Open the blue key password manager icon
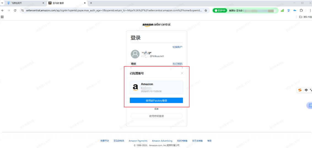This screenshot has height=148, width=312. click(x=295, y=10)
